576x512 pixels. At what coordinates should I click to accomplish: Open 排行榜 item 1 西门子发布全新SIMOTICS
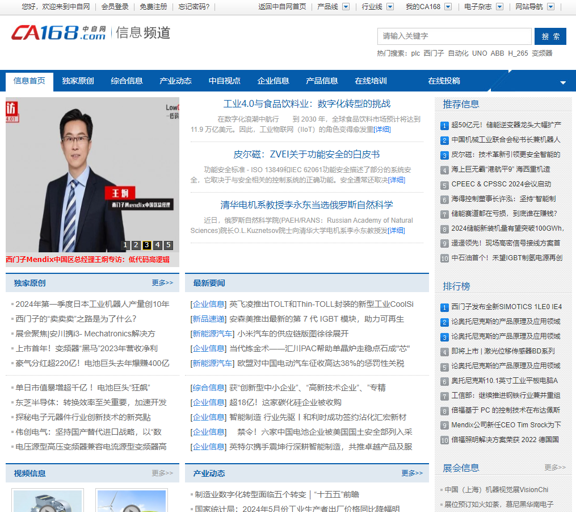pos(507,307)
